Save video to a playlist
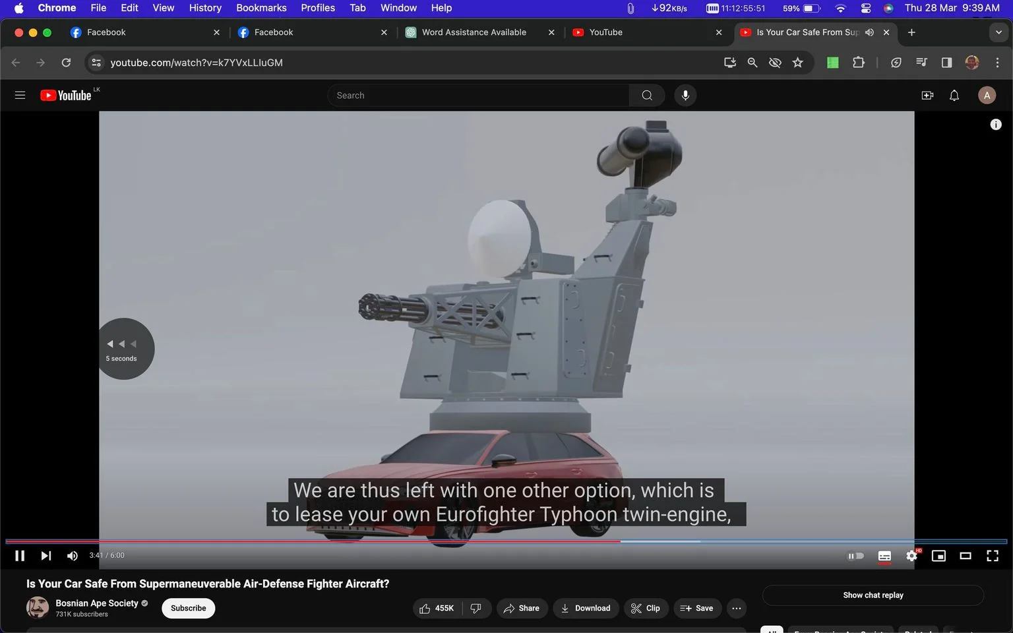The height and width of the screenshot is (633, 1013). click(x=696, y=609)
